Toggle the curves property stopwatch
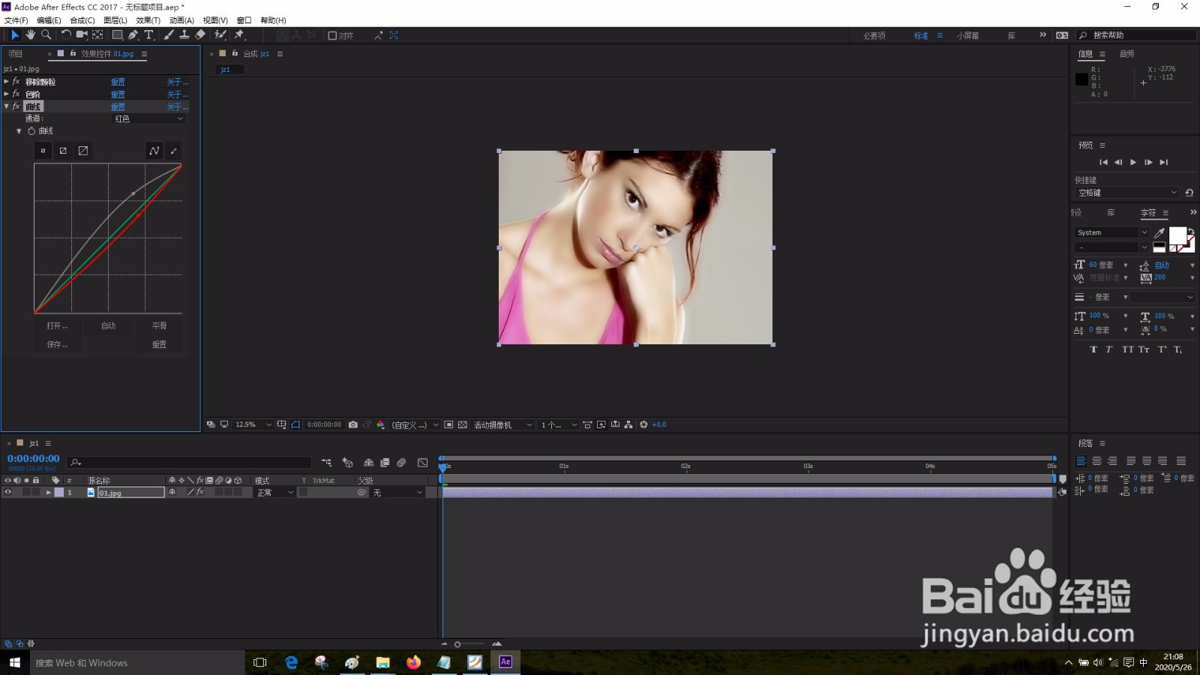 click(31, 131)
